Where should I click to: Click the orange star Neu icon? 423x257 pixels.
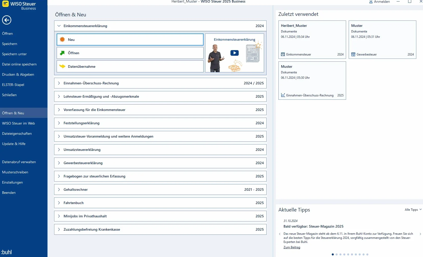[62, 40]
